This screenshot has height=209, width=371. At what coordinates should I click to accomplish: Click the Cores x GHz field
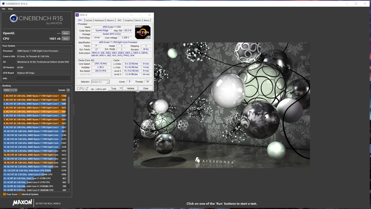(43, 56)
